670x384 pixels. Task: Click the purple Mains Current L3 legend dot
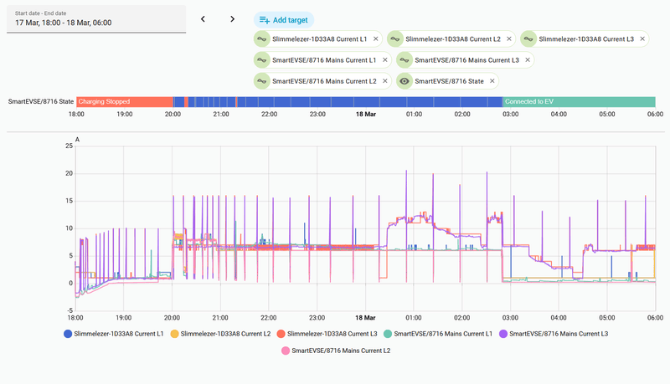pyautogui.click(x=503, y=334)
